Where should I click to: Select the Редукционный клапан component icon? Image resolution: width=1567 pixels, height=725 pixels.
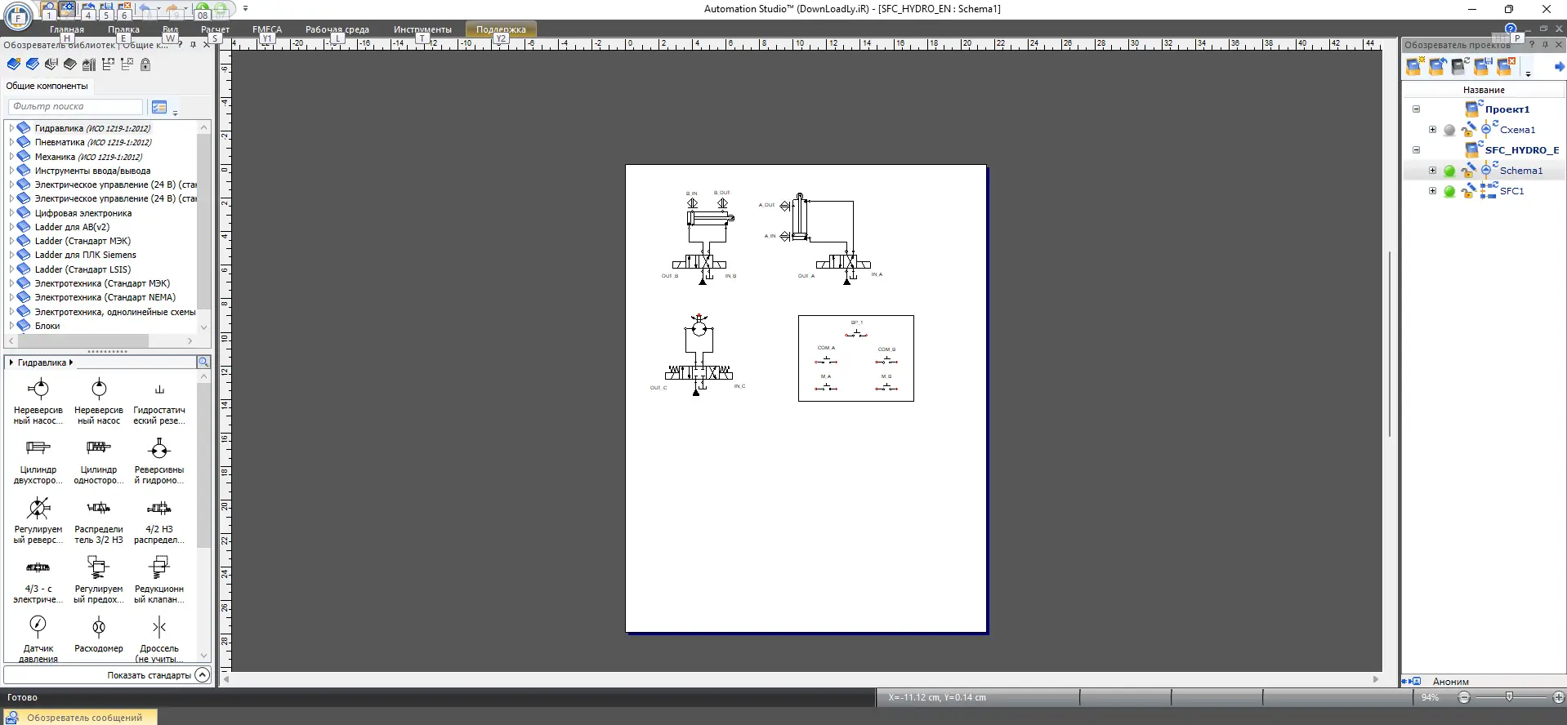(159, 567)
